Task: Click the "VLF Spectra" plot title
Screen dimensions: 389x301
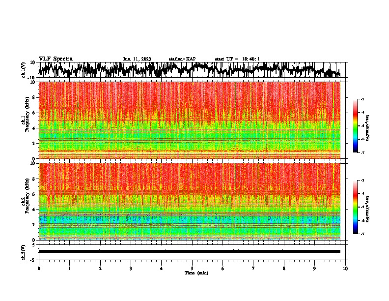Action: click(x=56, y=59)
